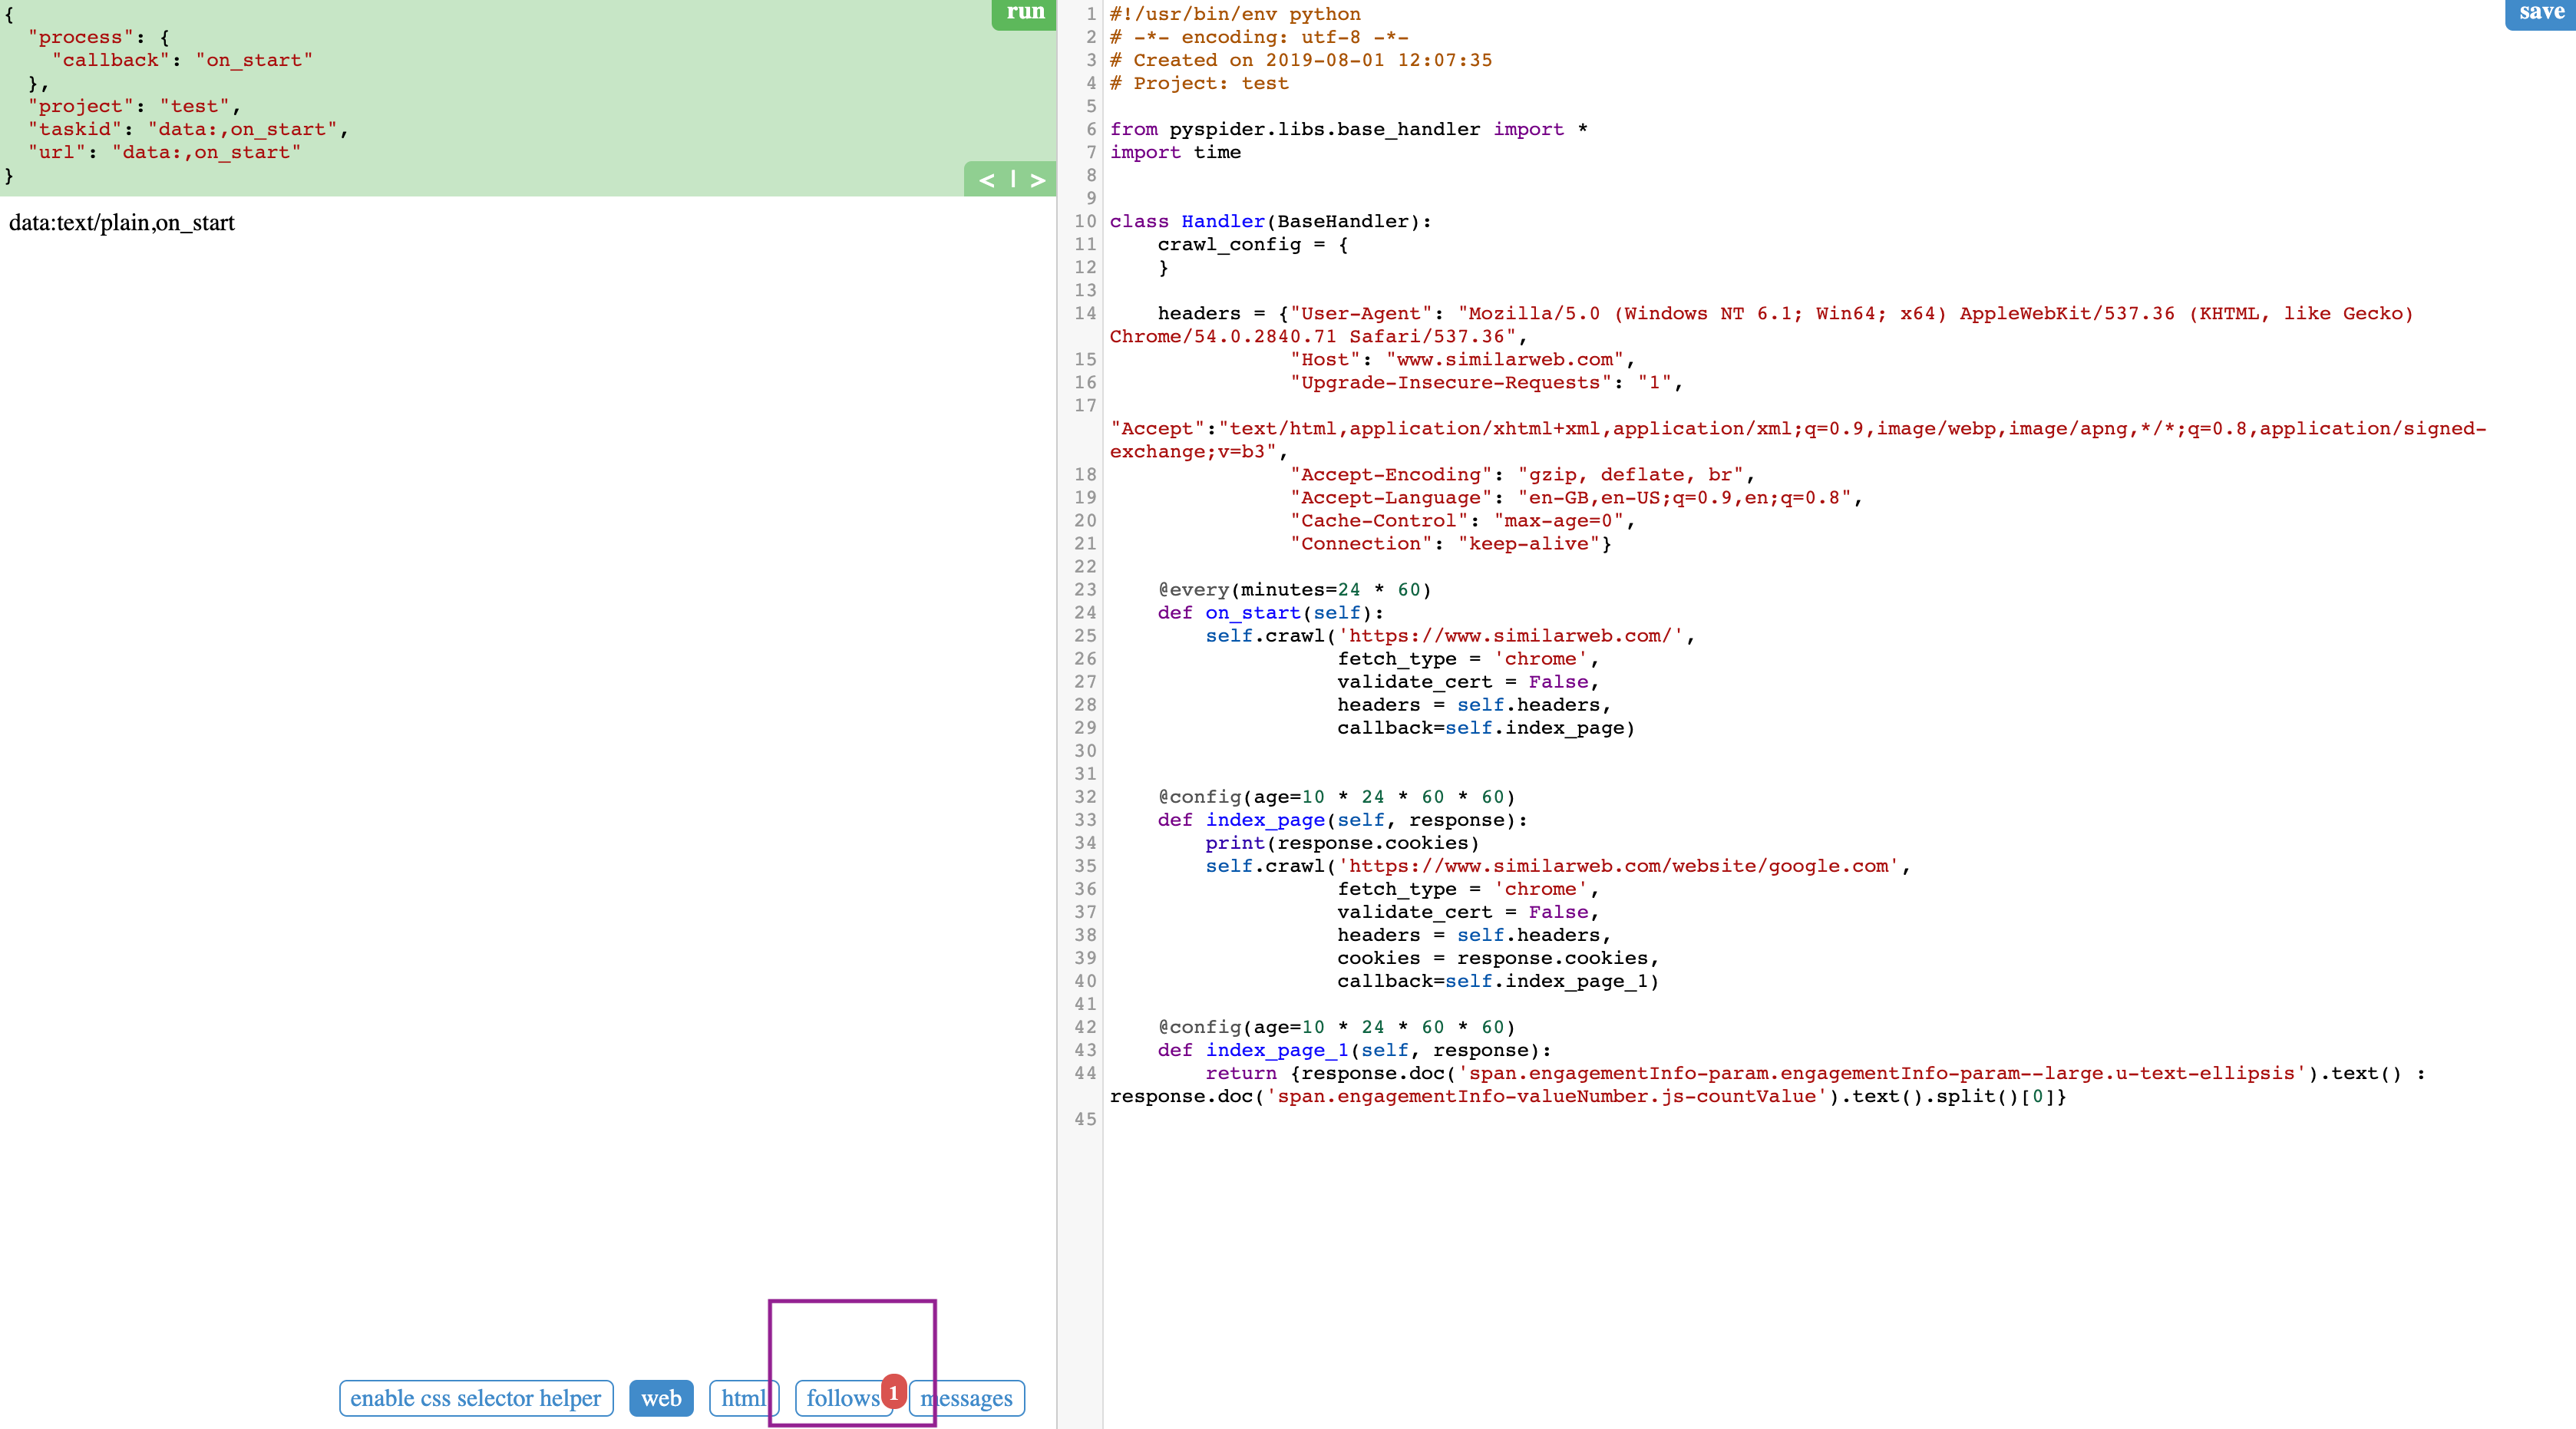Go to next task with the > arrow
Viewport: 2576px width, 1429px height.
tap(1038, 180)
